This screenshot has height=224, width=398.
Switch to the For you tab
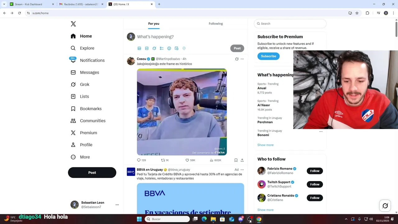point(154,24)
